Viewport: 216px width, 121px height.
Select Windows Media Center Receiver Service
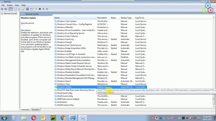[74, 63]
